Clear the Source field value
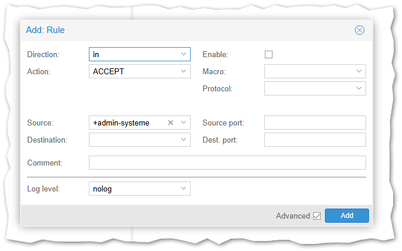This screenshot has height=251, width=402. pos(171,123)
